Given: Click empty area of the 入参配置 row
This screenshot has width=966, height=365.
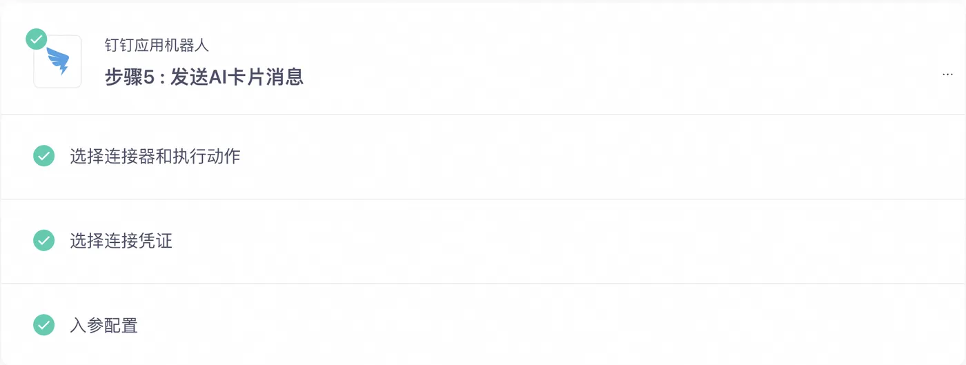Looking at the screenshot, I should tap(552, 324).
